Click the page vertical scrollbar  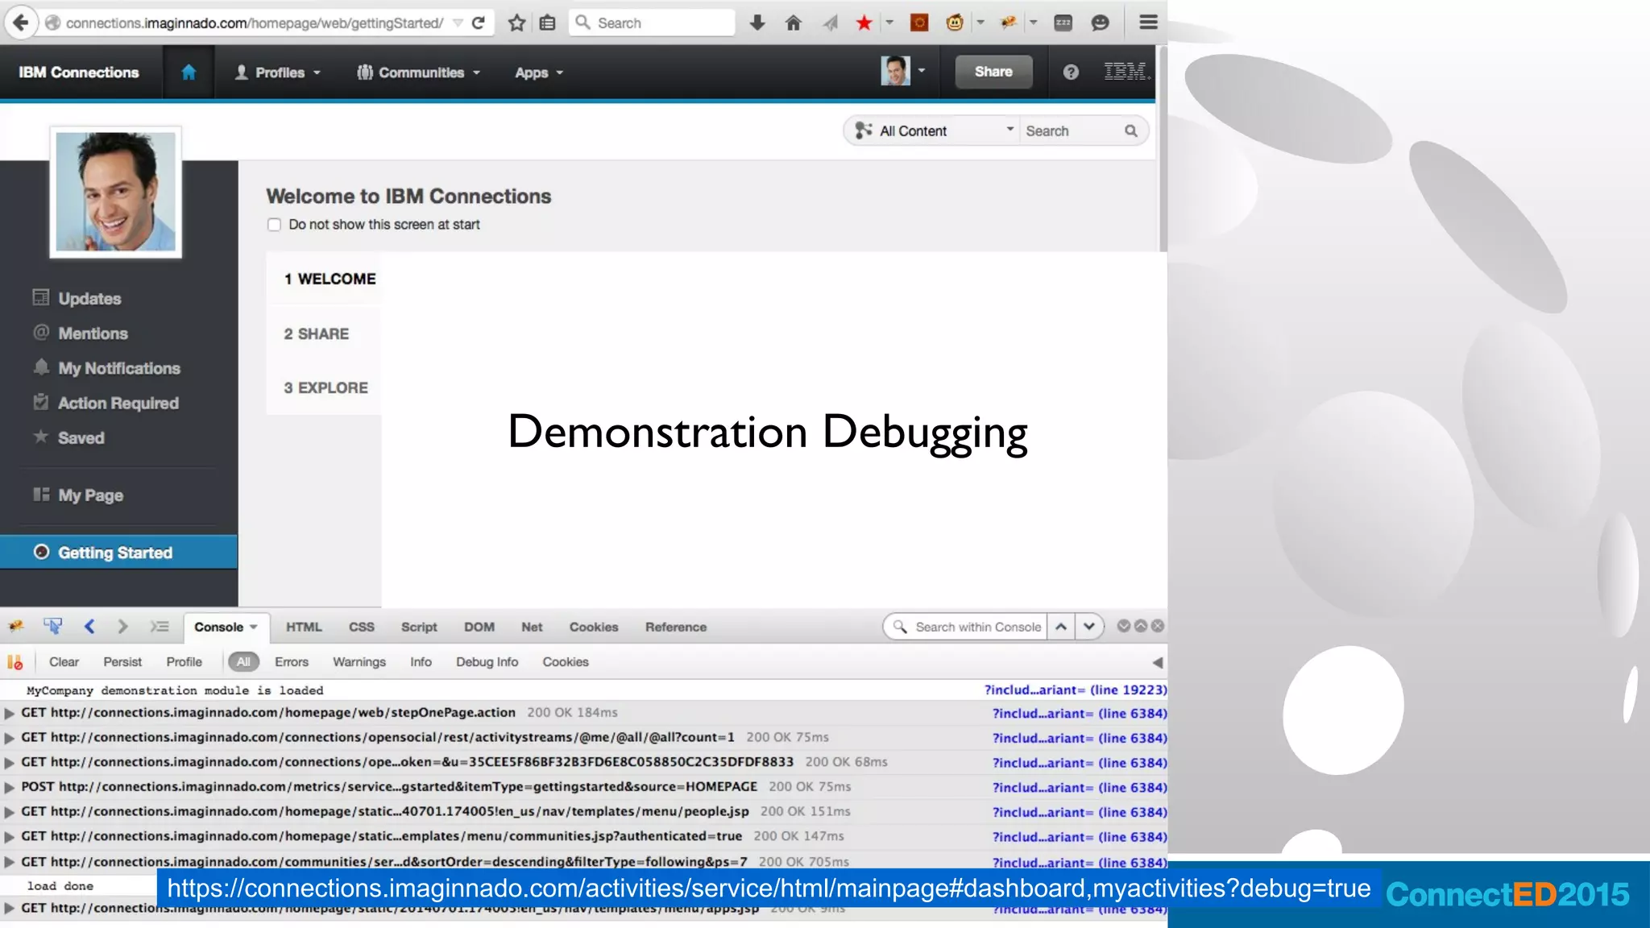click(1162, 149)
